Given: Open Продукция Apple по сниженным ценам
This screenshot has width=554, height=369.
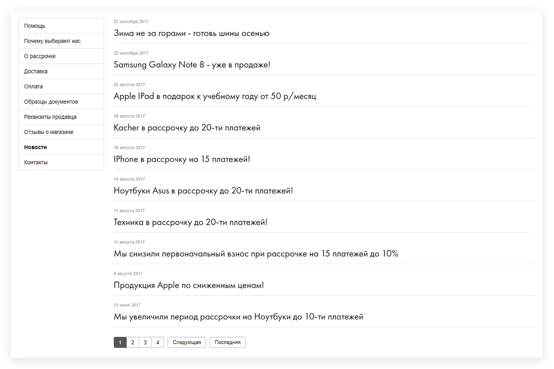Looking at the screenshot, I should click(189, 285).
